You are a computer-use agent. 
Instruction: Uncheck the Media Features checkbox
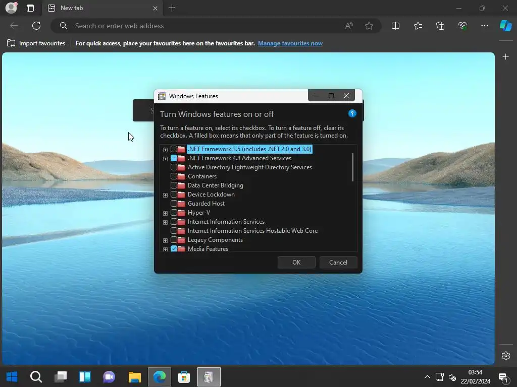click(174, 249)
